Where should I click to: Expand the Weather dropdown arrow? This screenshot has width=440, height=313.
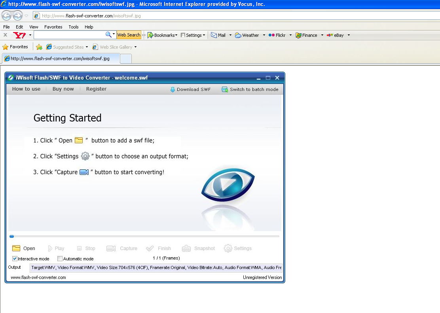264,35
